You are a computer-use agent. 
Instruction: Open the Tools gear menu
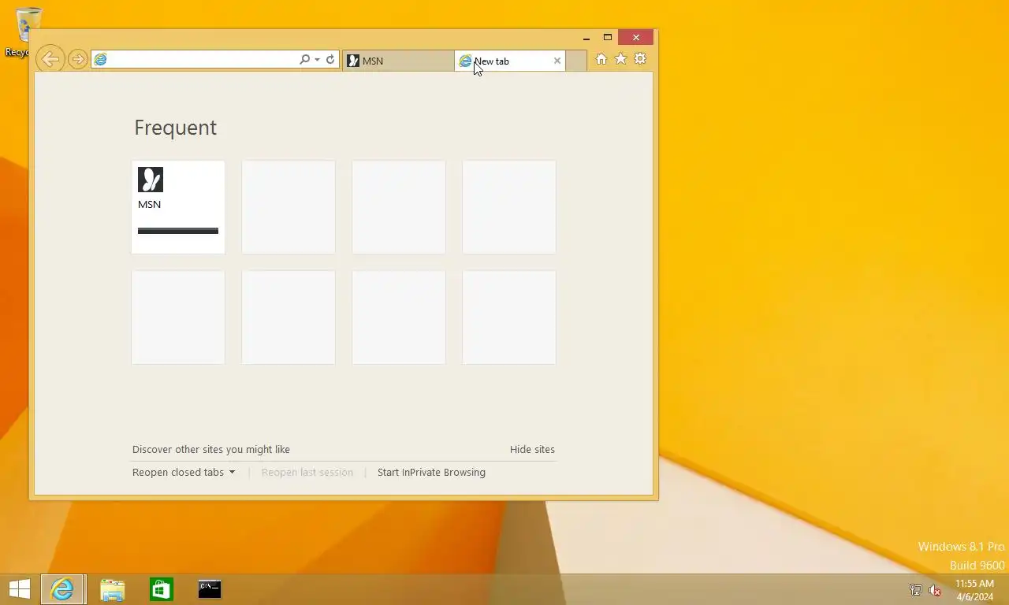click(640, 59)
